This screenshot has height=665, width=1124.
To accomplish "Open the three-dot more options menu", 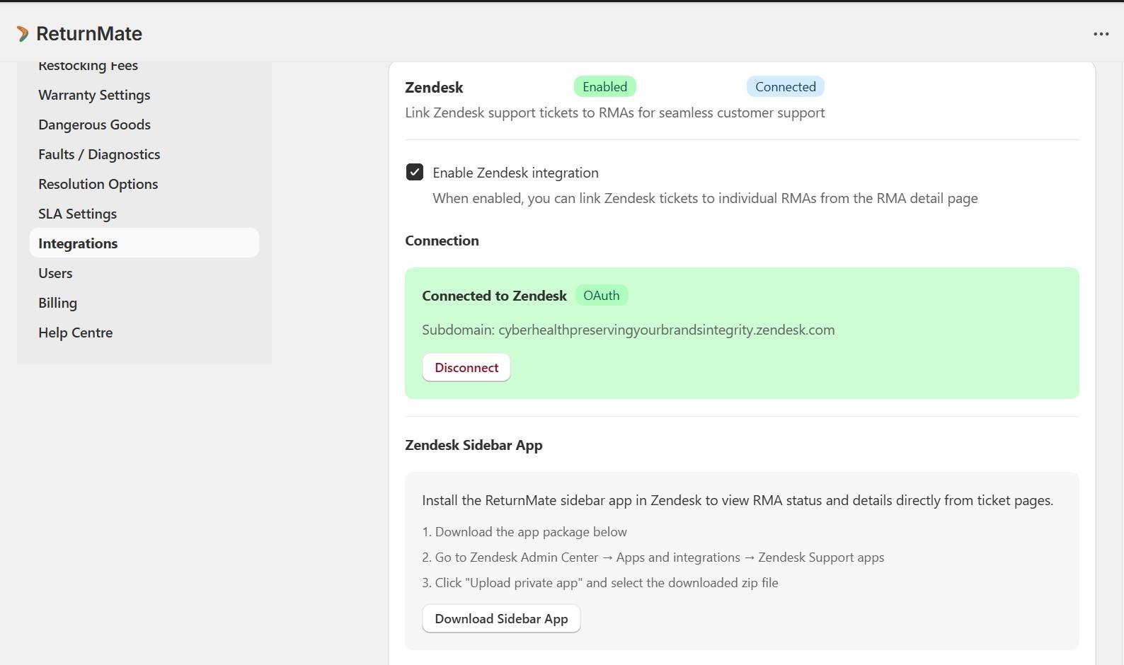I will [x=1101, y=34].
